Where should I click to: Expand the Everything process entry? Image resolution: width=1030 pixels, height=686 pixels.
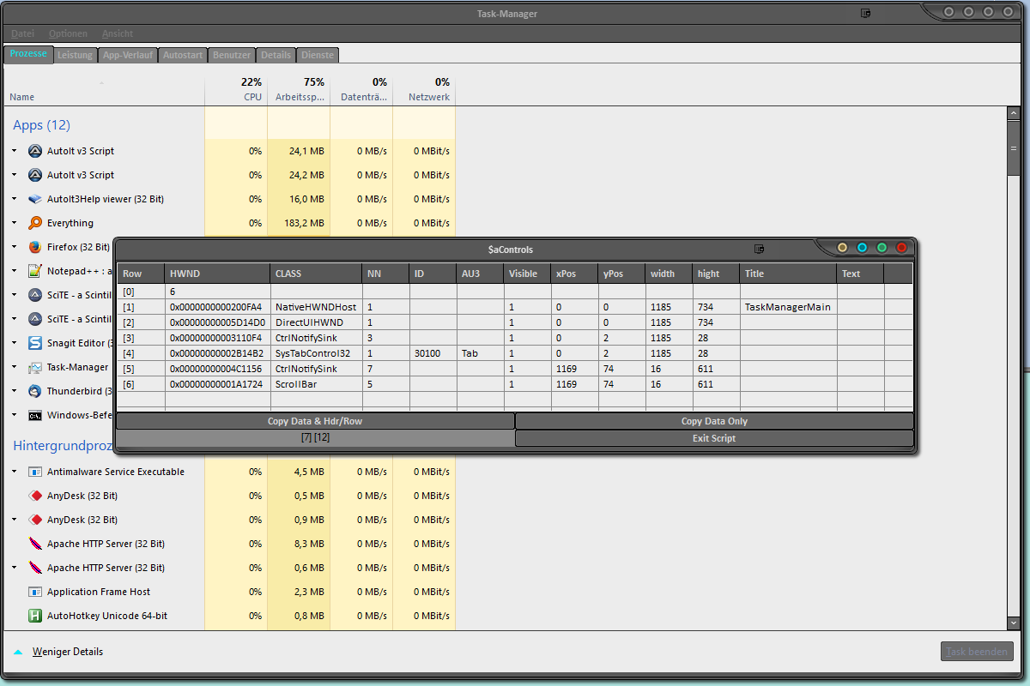tap(15, 223)
